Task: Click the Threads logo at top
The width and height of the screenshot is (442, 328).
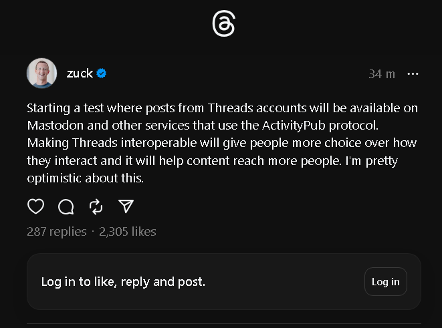Action: pos(223,25)
